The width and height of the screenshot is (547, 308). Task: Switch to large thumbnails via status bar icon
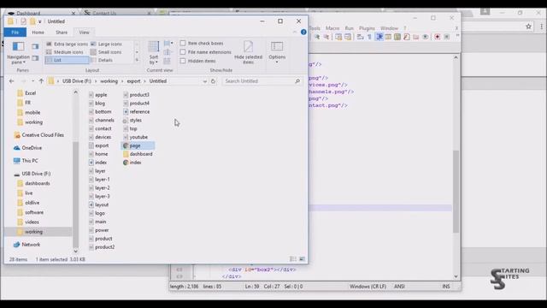pyautogui.click(x=302, y=259)
